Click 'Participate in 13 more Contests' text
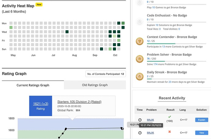 tap(175, 47)
